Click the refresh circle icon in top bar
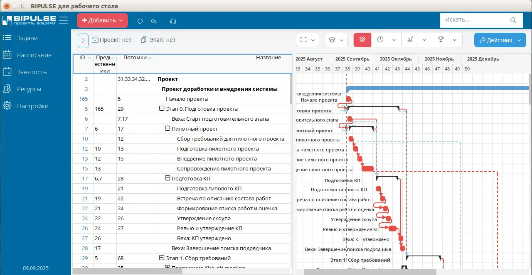Image resolution: width=532 pixels, height=275 pixels. tap(140, 21)
